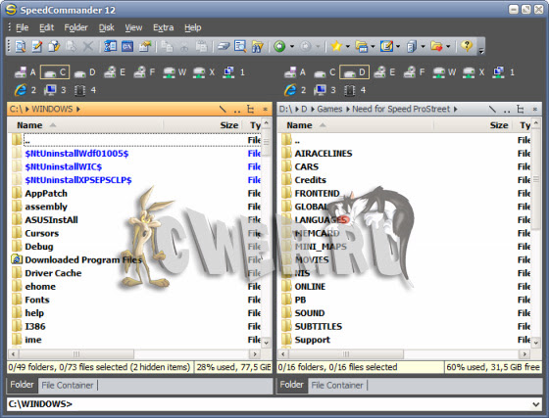Click the network drive connect icon

point(224,46)
